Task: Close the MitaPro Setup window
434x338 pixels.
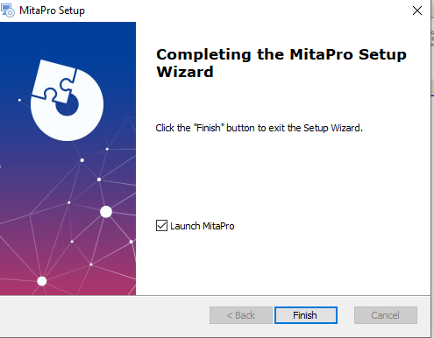Action: point(417,11)
